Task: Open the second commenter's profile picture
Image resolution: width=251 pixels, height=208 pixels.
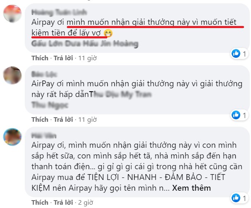Action: [12, 75]
